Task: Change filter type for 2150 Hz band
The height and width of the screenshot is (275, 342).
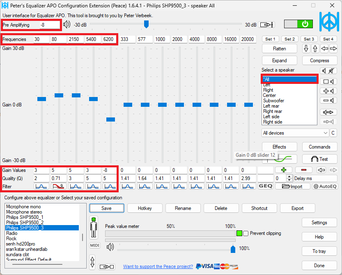Action: pos(76,186)
